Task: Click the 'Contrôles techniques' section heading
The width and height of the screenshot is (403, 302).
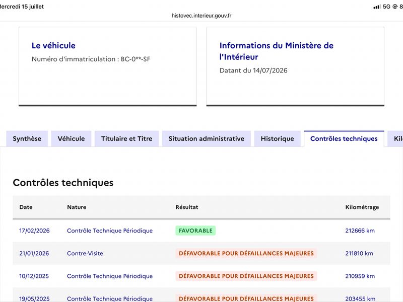Action: pyautogui.click(x=63, y=183)
